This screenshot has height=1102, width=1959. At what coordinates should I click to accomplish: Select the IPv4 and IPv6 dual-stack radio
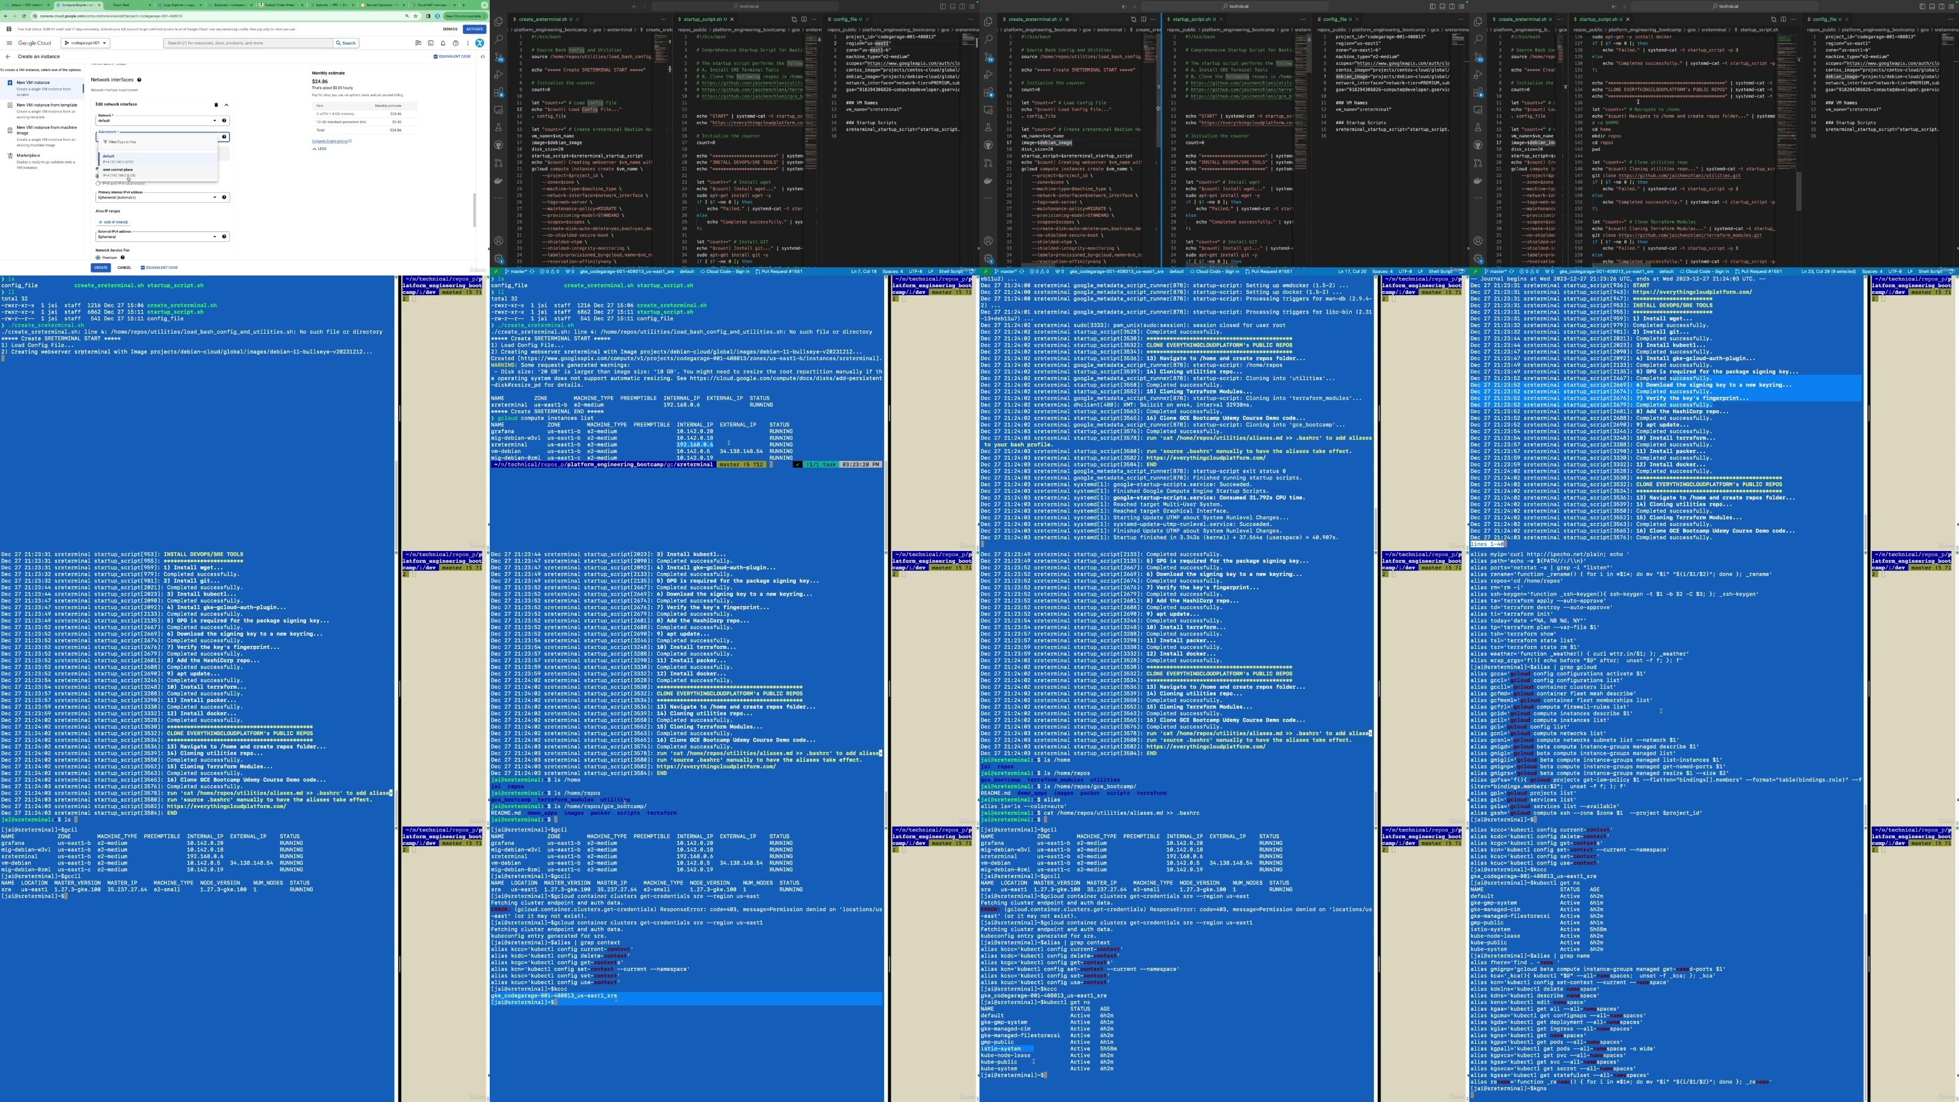pyautogui.click(x=97, y=182)
